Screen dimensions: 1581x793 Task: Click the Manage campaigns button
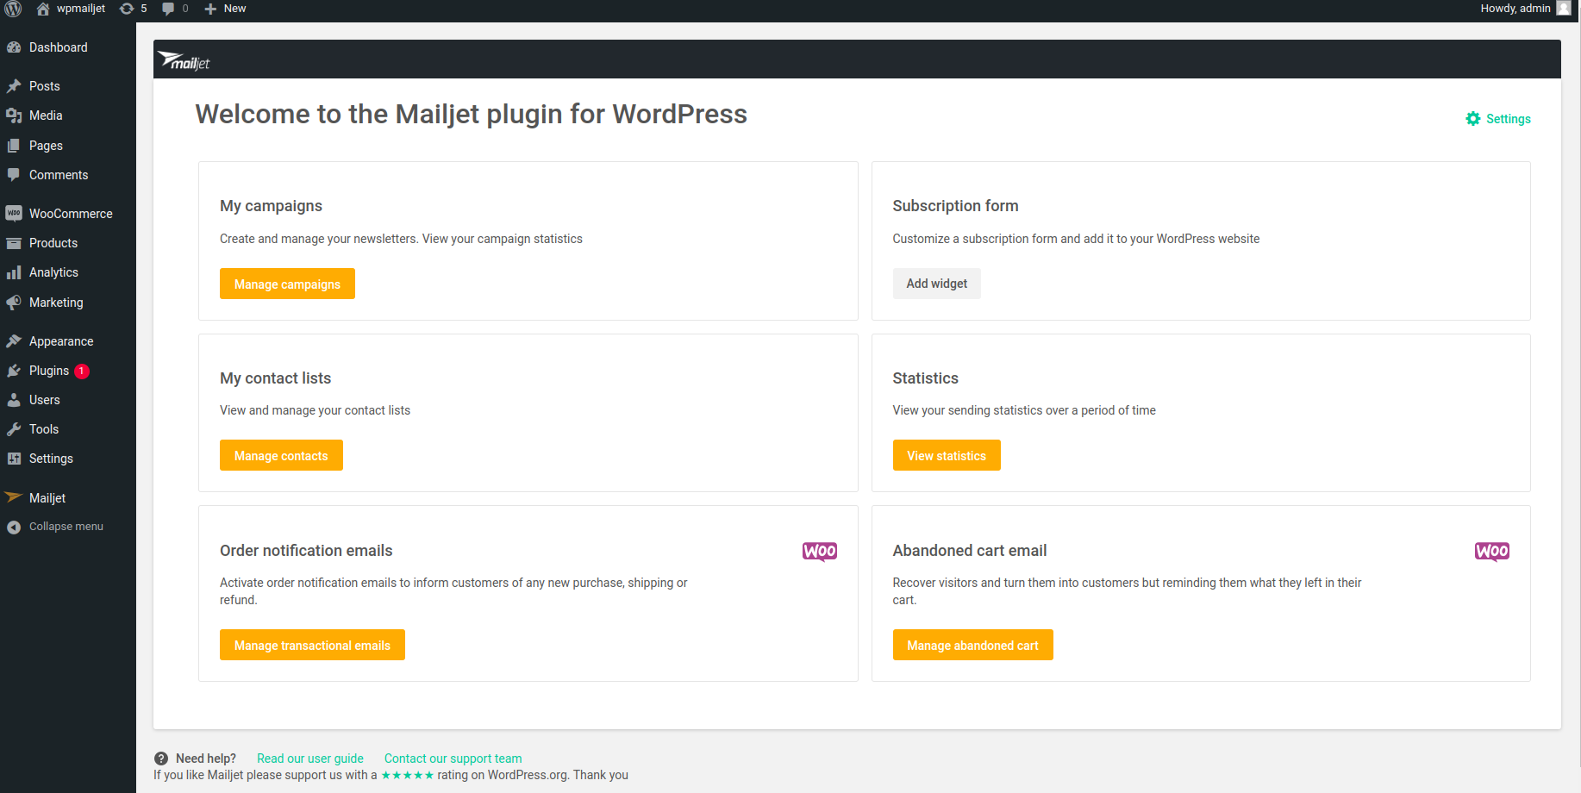click(287, 284)
